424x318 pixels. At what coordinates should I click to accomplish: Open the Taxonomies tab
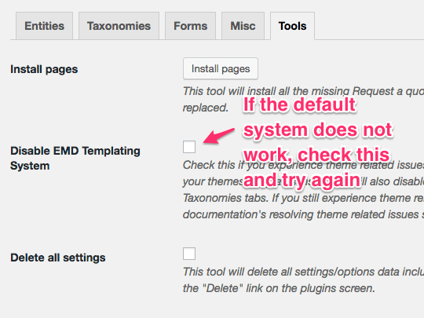[119, 26]
